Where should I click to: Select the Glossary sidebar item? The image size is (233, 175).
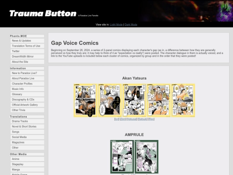click(x=27, y=94)
